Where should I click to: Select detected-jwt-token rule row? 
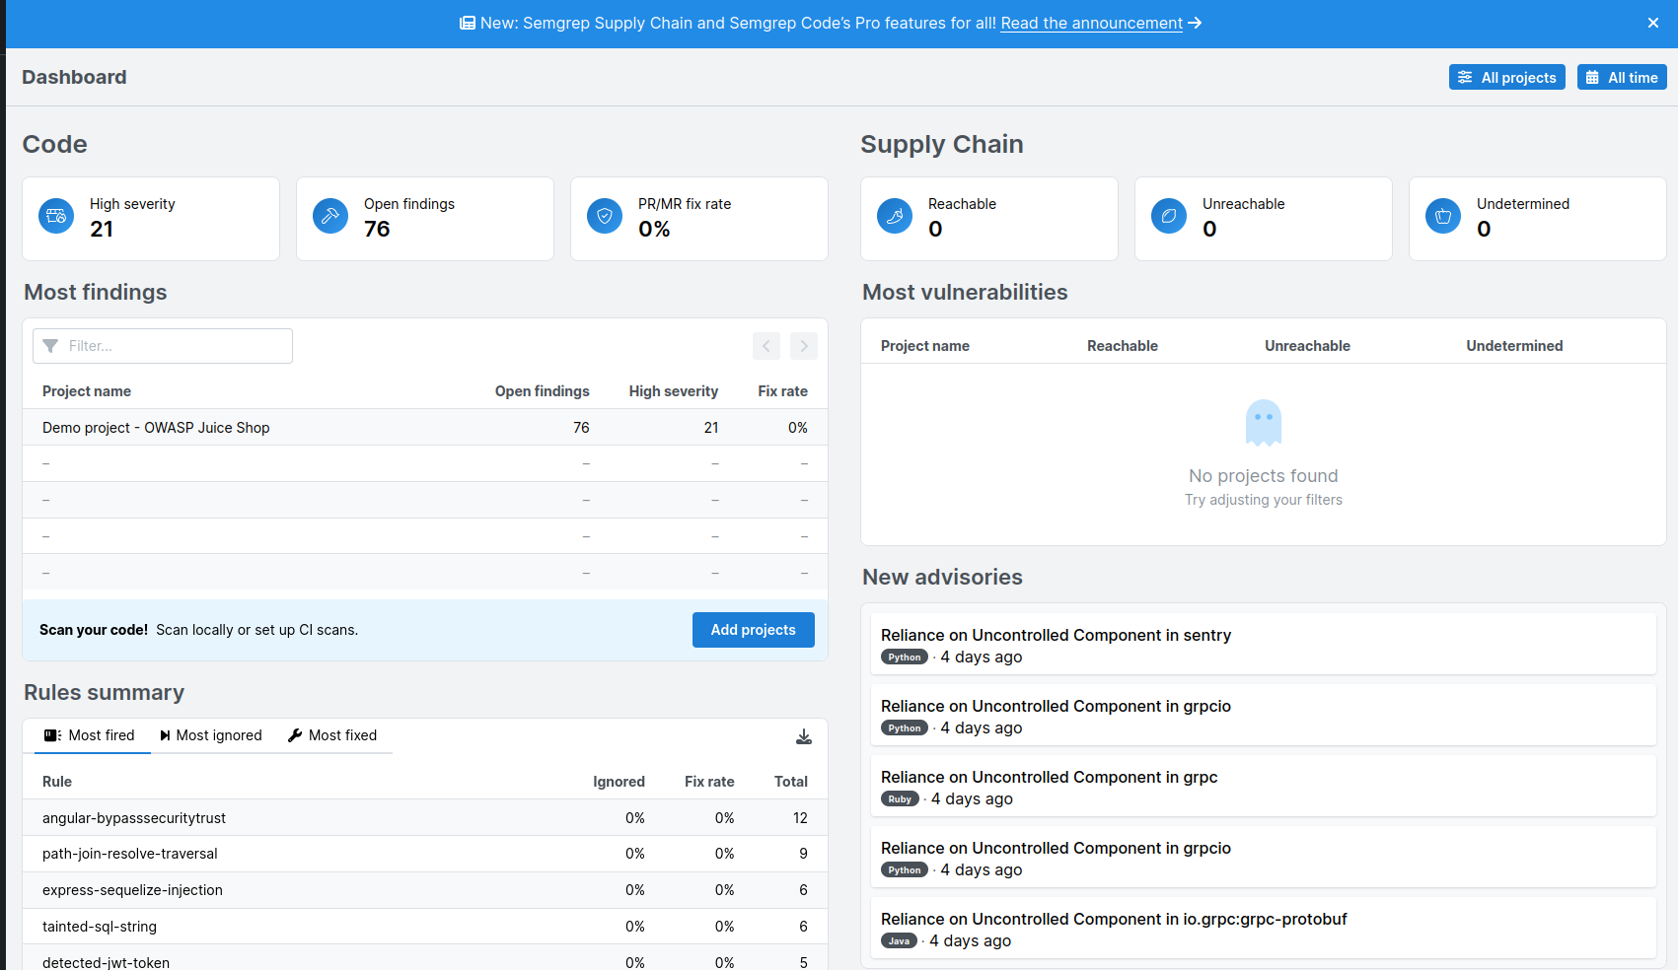[425, 957]
